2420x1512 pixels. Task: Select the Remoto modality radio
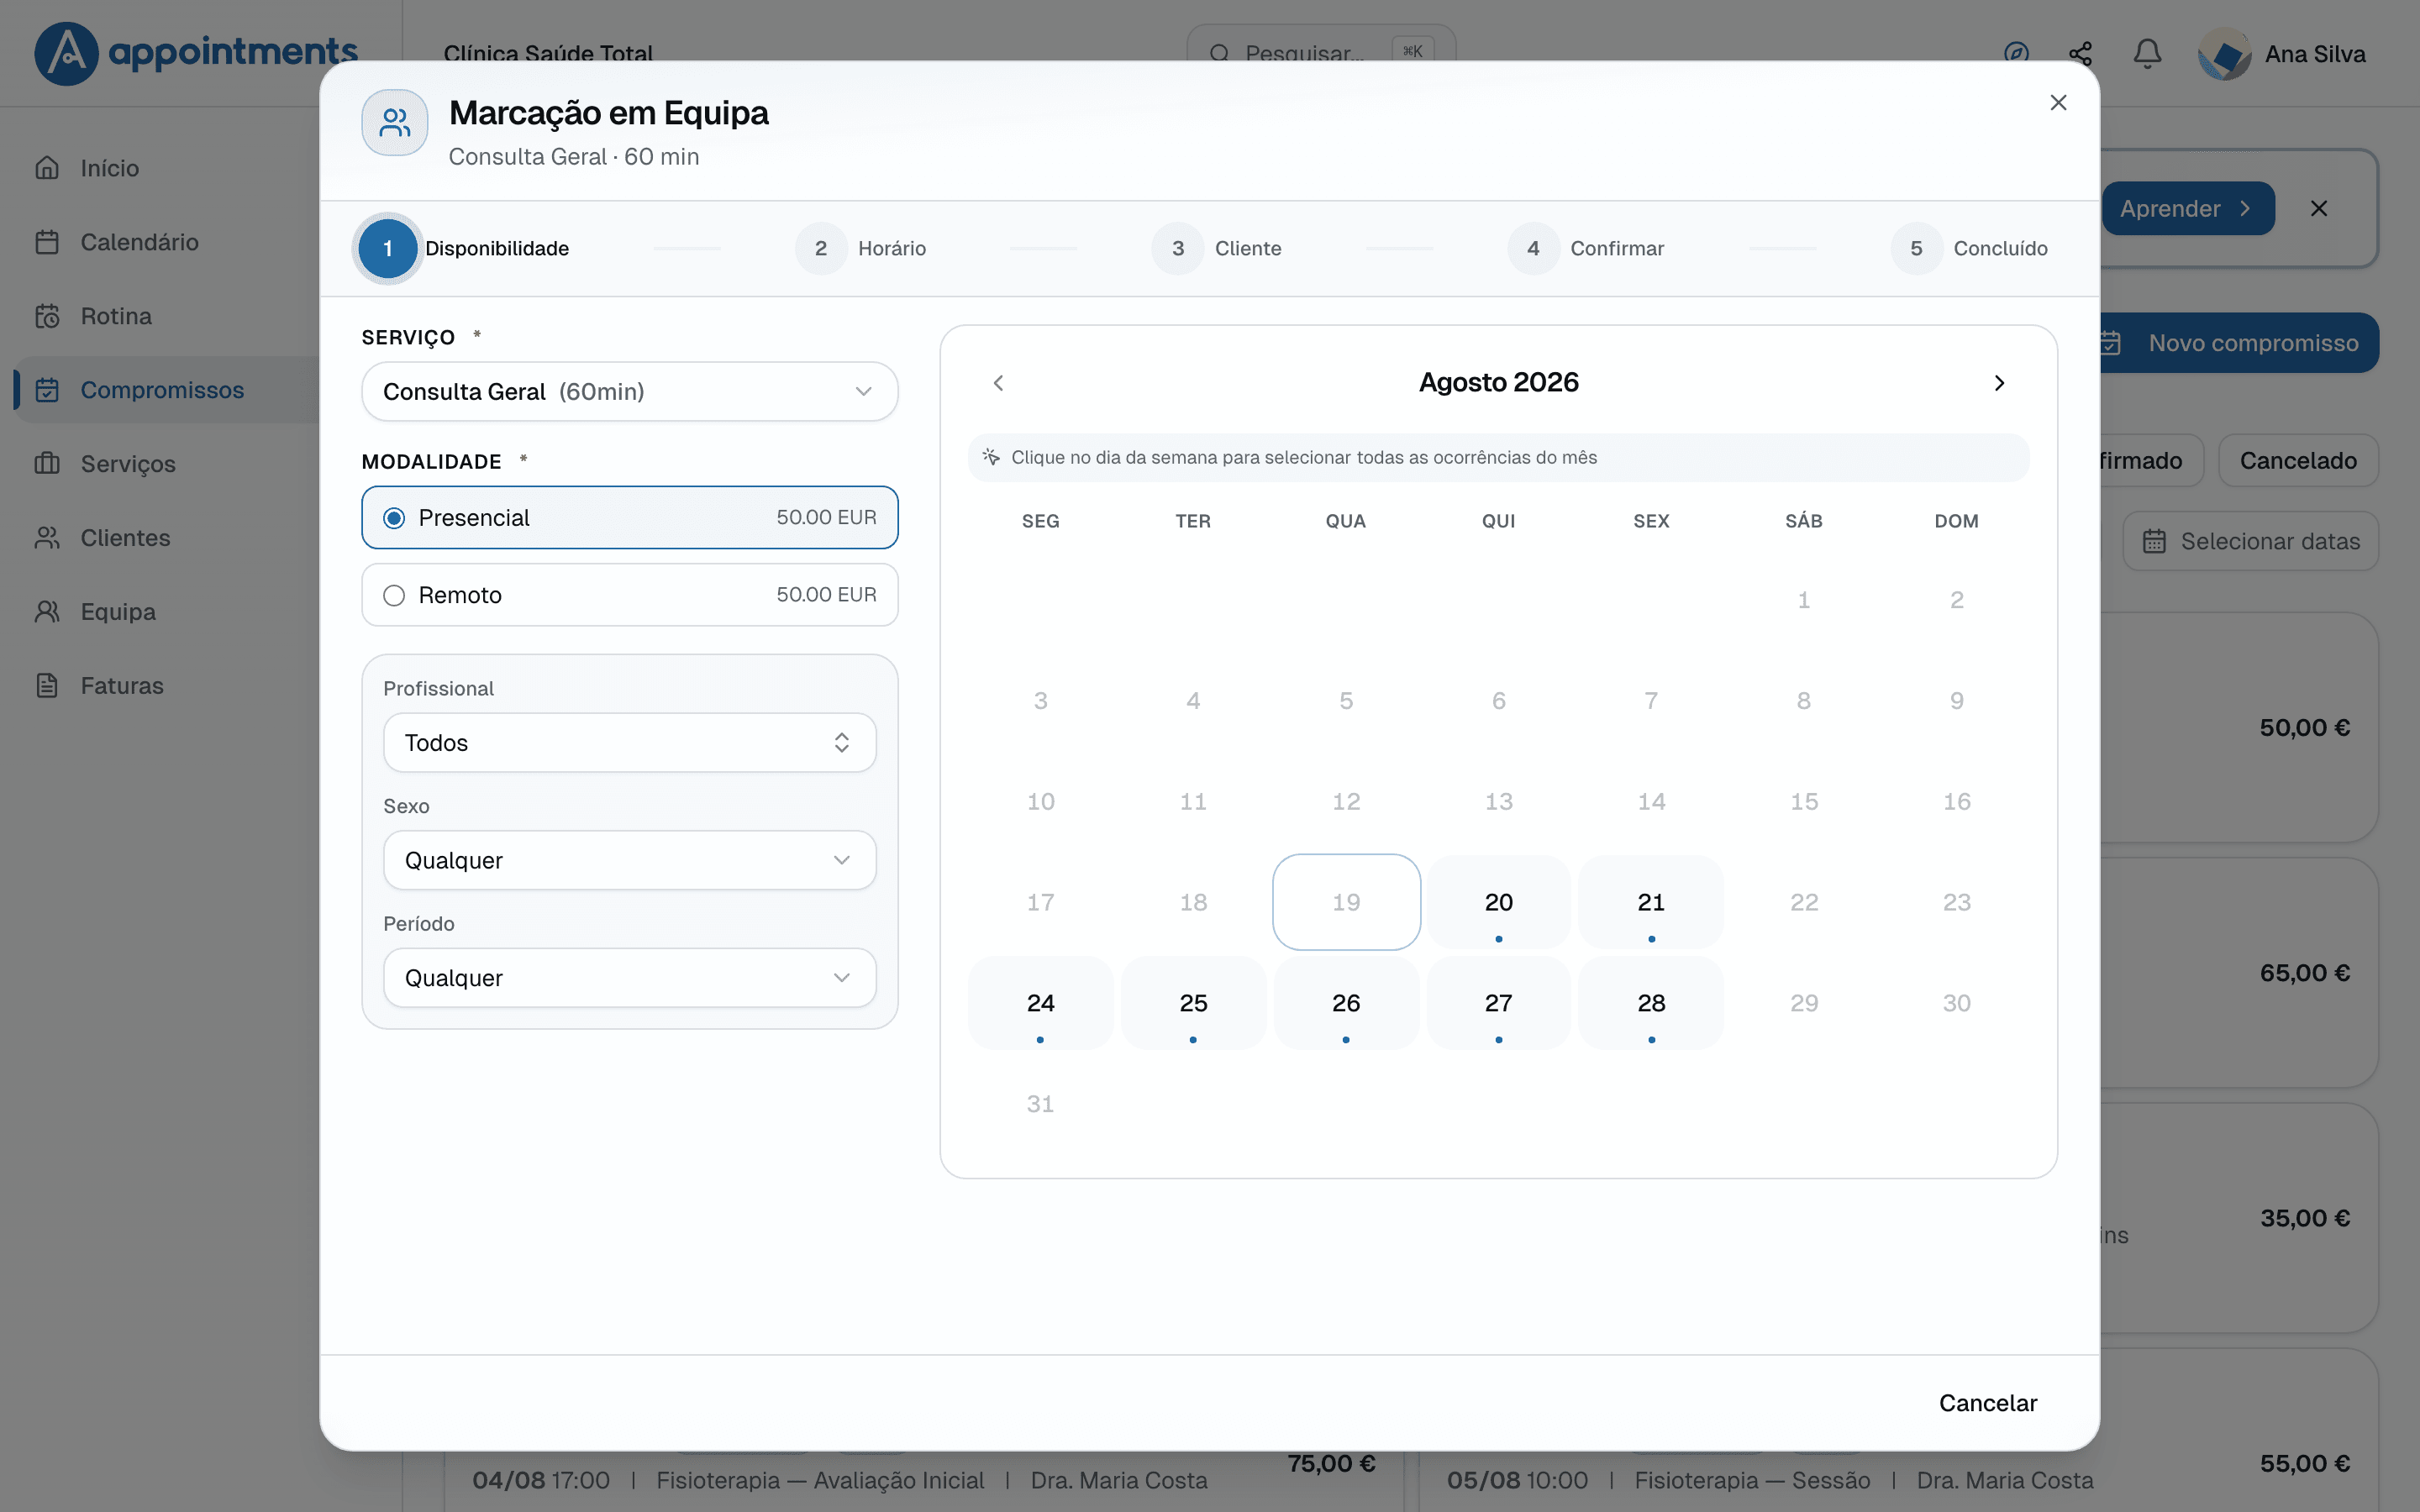coord(630,595)
